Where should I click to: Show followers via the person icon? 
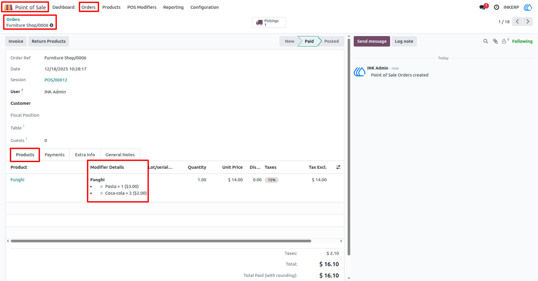pyautogui.click(x=505, y=41)
